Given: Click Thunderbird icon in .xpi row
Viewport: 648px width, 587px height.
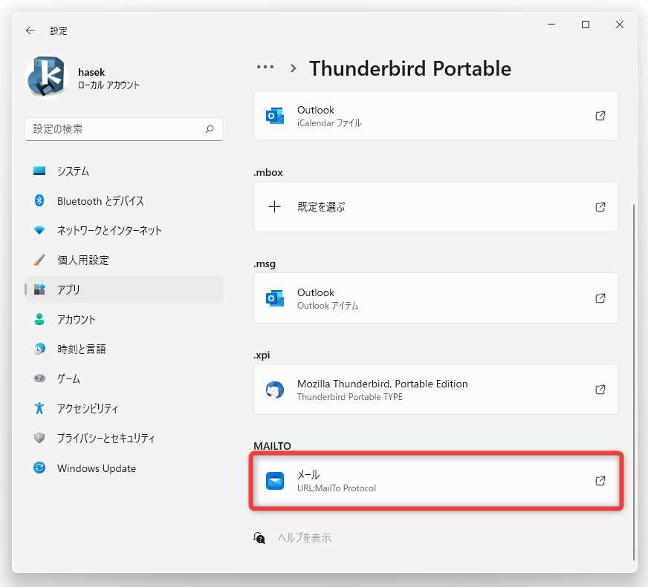Looking at the screenshot, I should 275,390.
